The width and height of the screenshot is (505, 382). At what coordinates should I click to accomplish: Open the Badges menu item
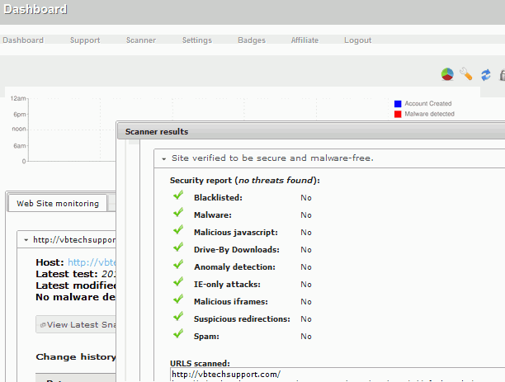coord(252,40)
